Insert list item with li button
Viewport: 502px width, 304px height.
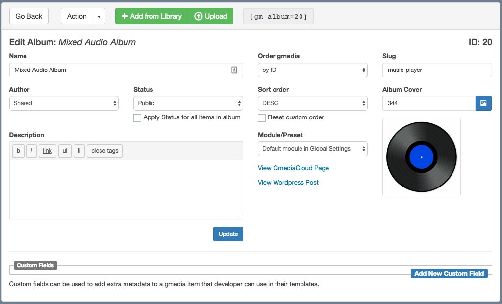(79, 151)
